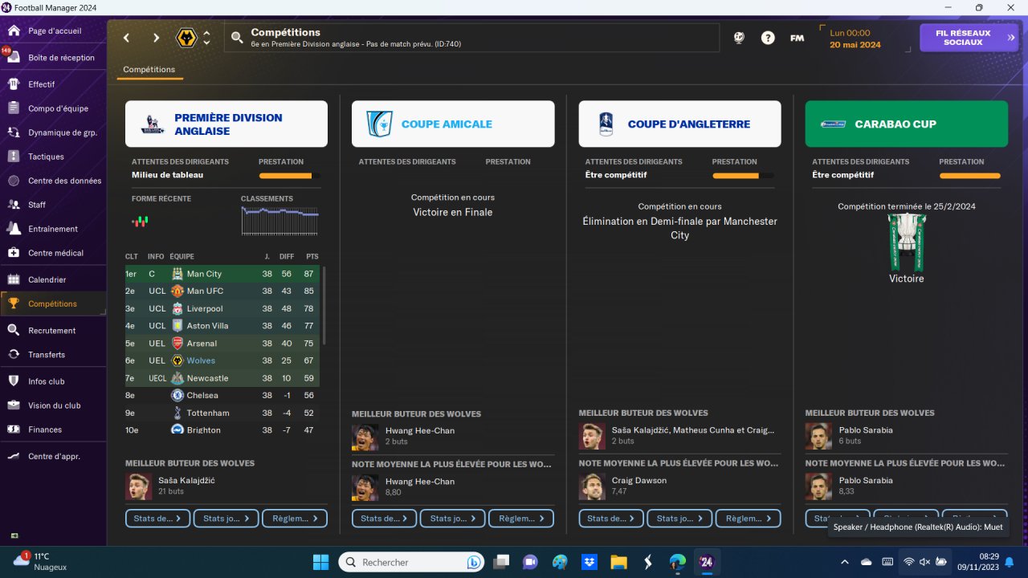1028x578 pixels.
Task: Open the Tactiques board icon
Action: (14, 157)
